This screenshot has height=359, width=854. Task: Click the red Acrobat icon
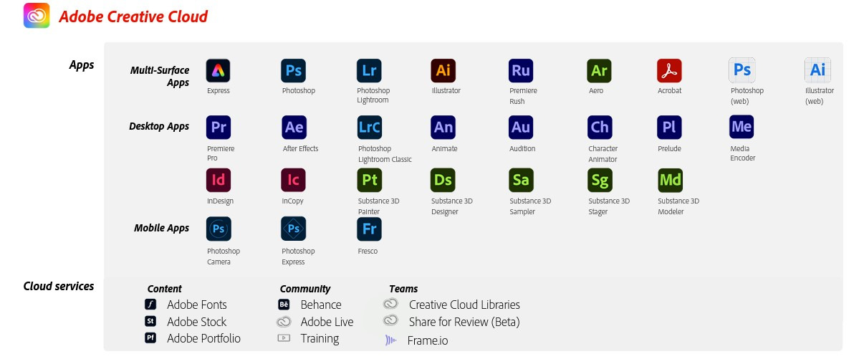[669, 71]
